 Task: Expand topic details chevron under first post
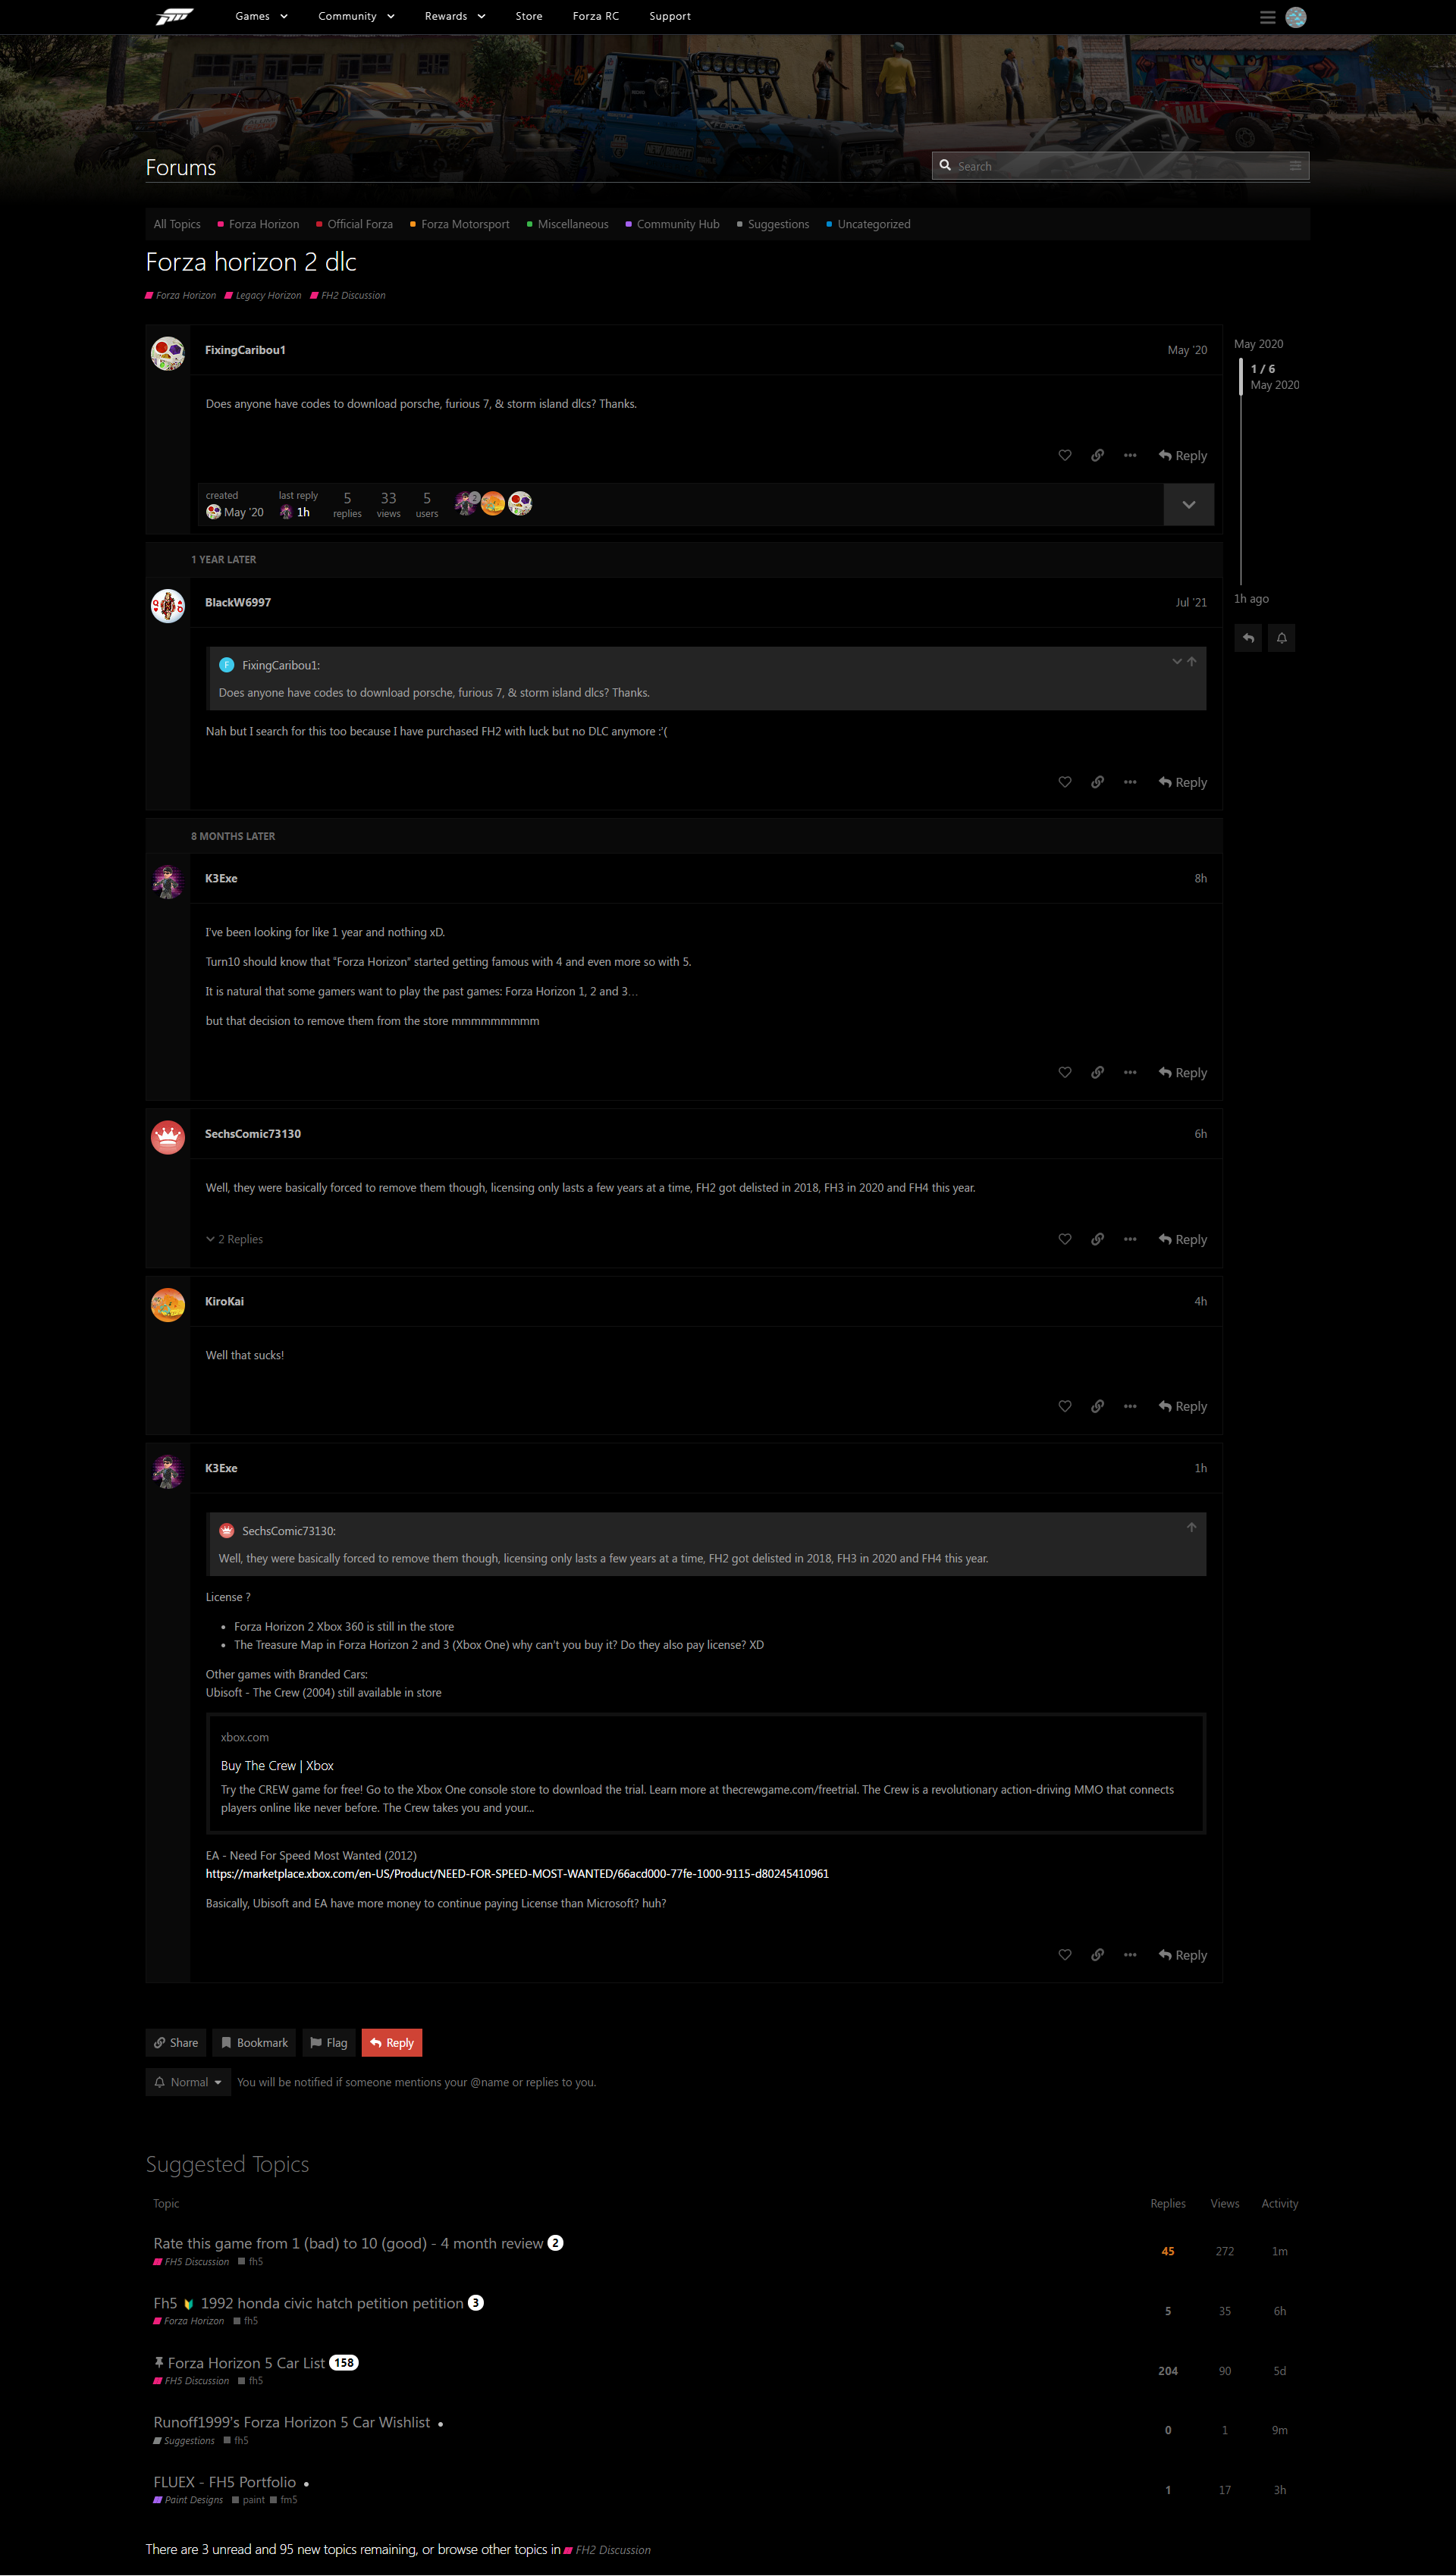[x=1188, y=505]
